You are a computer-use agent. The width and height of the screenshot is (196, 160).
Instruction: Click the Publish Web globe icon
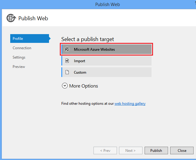(11, 18)
